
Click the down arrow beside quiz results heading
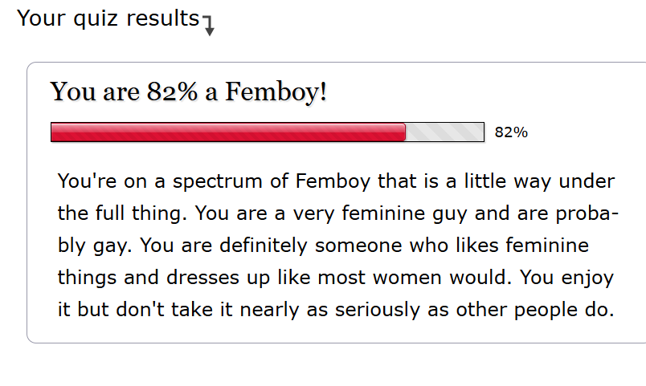click(209, 26)
